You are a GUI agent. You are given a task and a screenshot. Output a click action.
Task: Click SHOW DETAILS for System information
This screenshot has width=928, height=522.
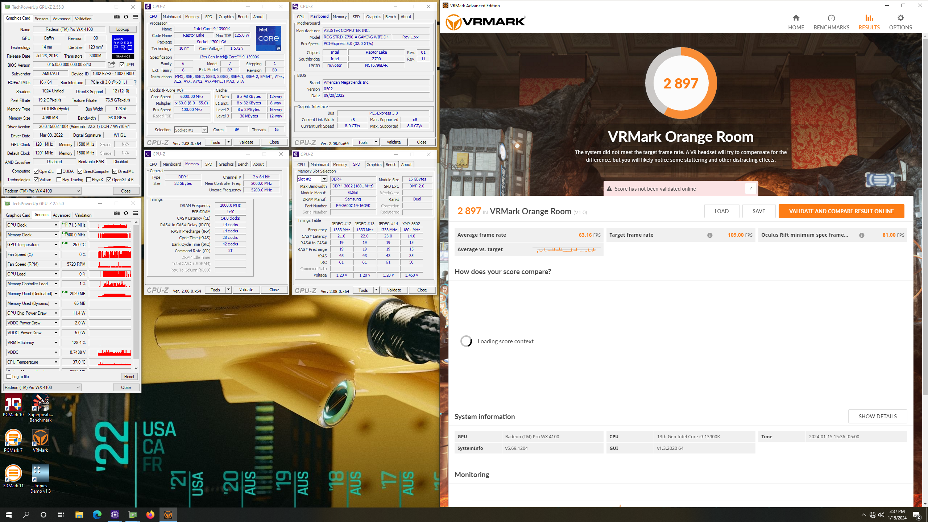pos(877,416)
